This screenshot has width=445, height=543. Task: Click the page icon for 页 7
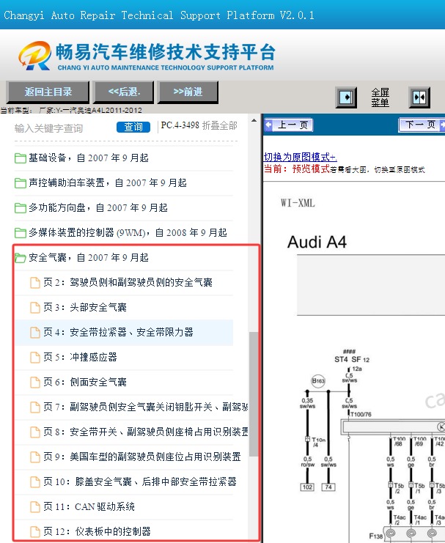34,407
